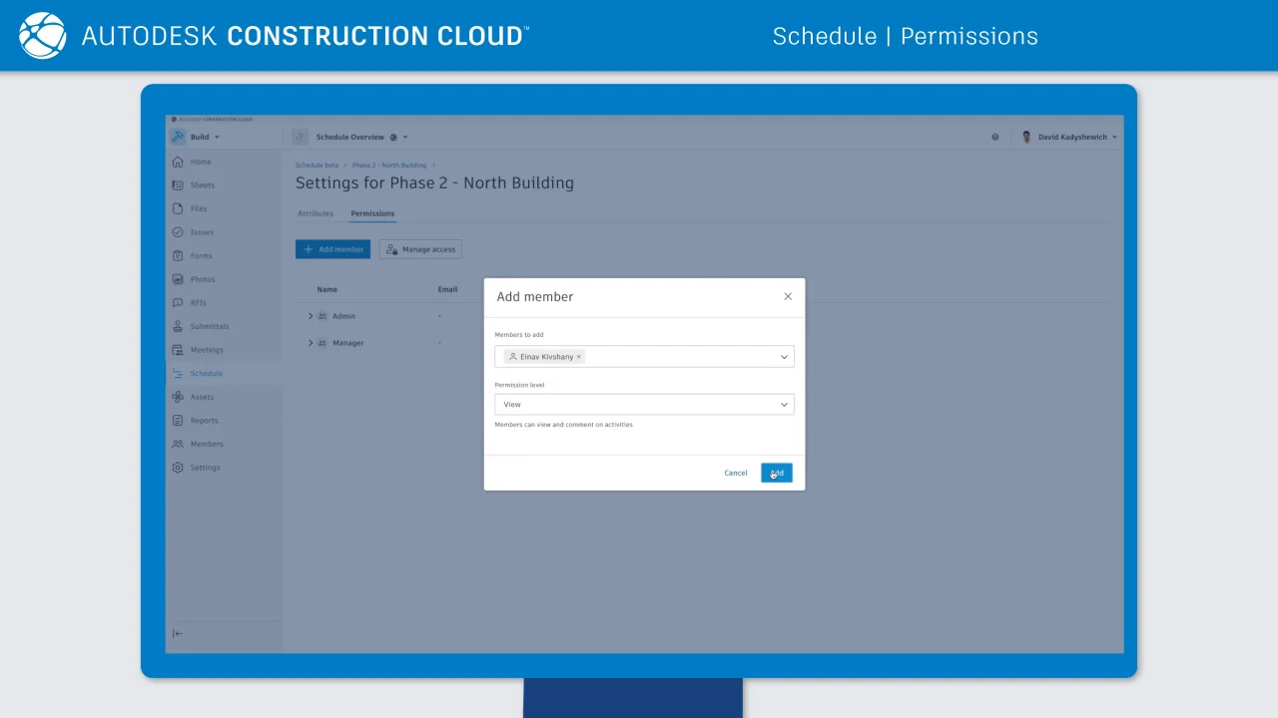Click the help question mark icon
The width and height of the screenshot is (1278, 718).
[x=994, y=138]
